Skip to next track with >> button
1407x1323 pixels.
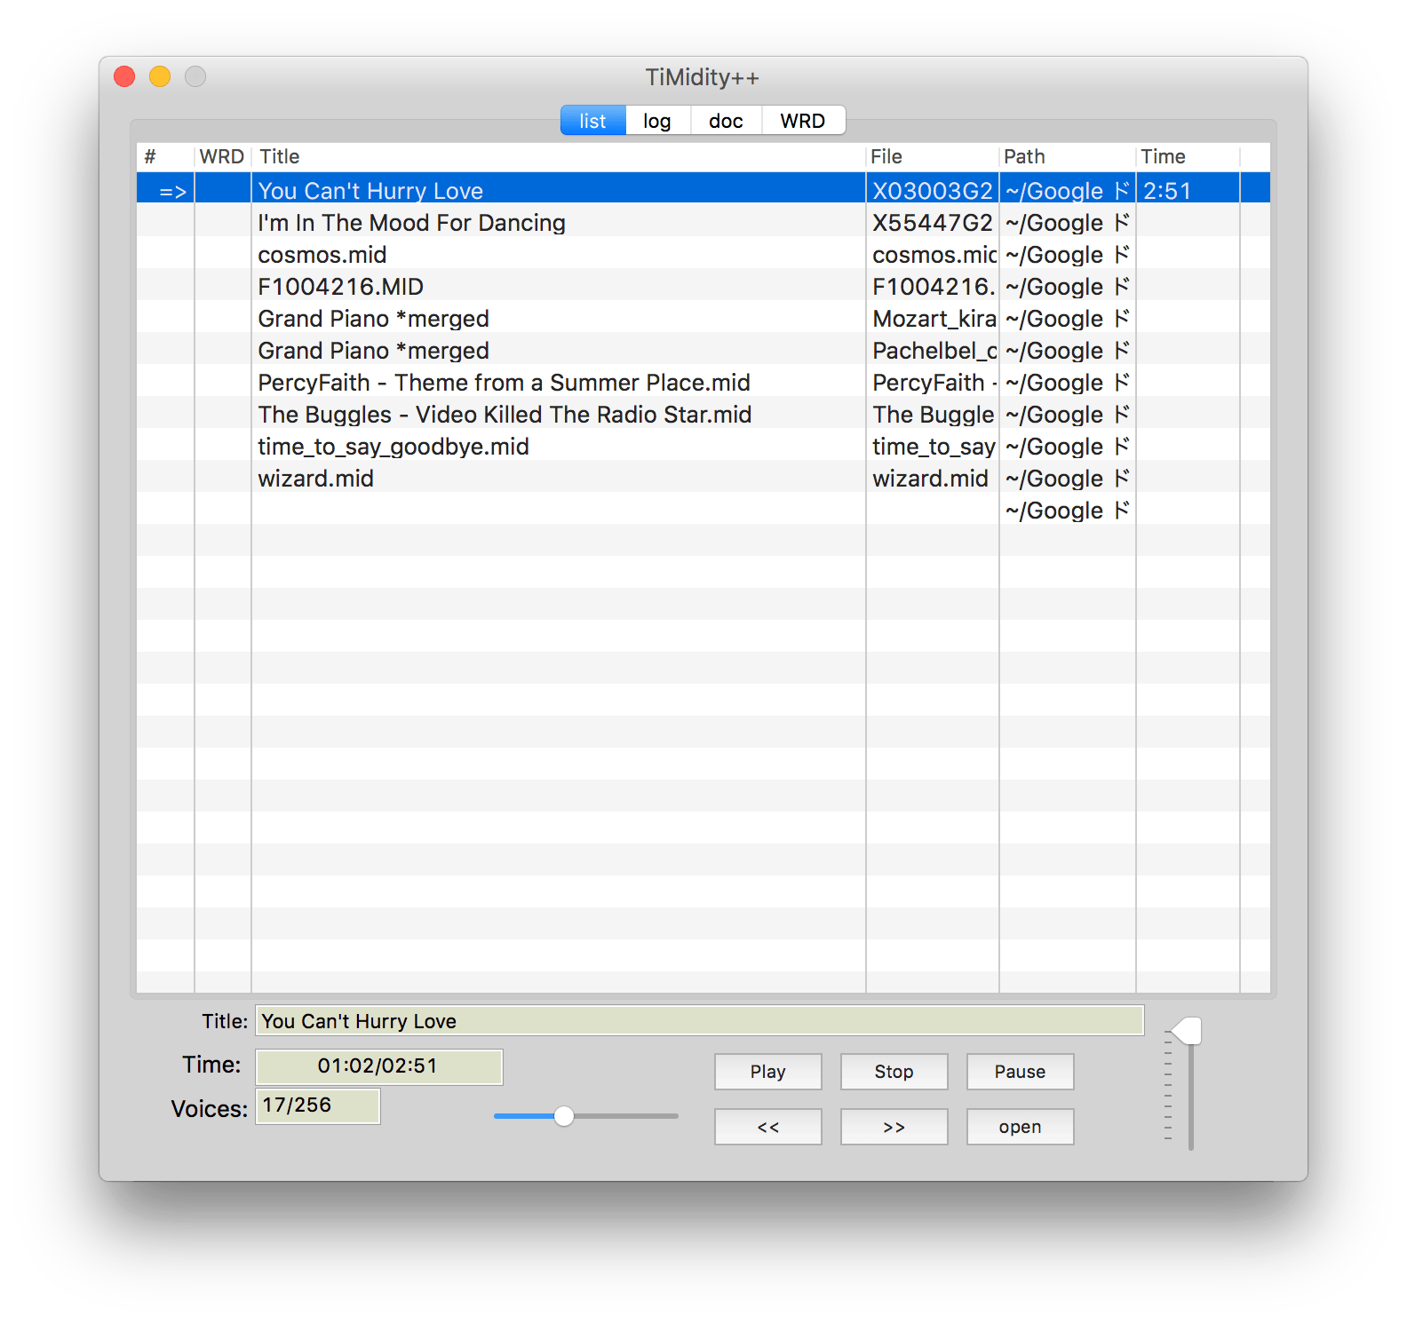tap(894, 1127)
